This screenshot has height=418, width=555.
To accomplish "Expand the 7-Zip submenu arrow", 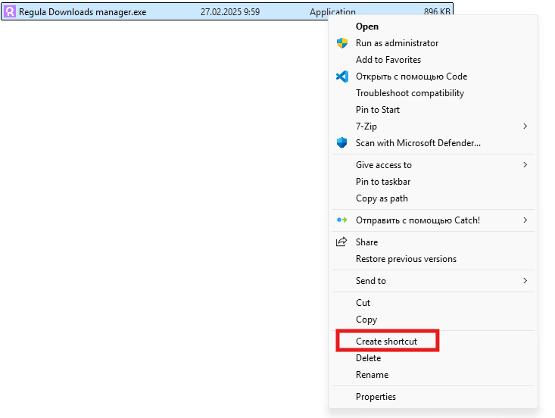I will pyautogui.click(x=525, y=126).
